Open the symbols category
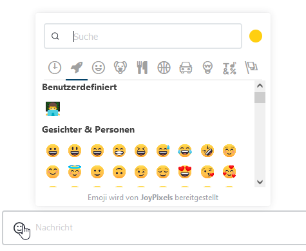Image resolution: width=306 pixels, height=251 pixels. pyautogui.click(x=229, y=68)
